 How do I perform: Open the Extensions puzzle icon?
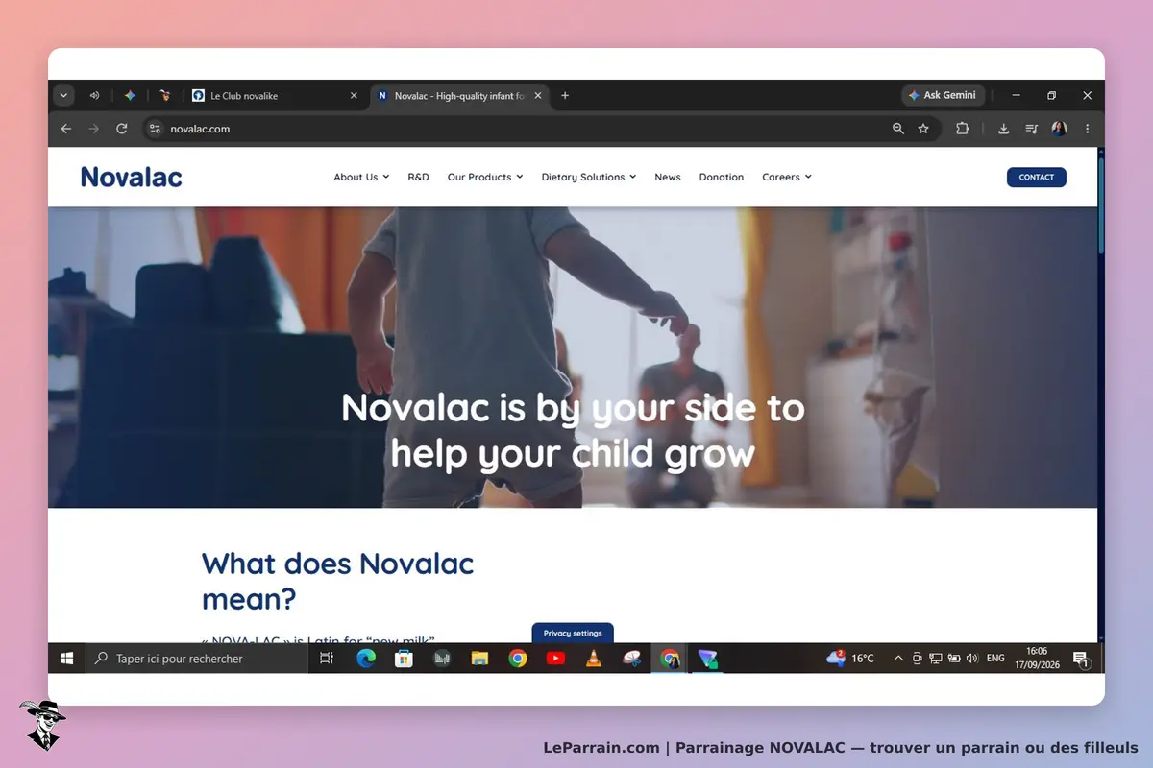(962, 129)
